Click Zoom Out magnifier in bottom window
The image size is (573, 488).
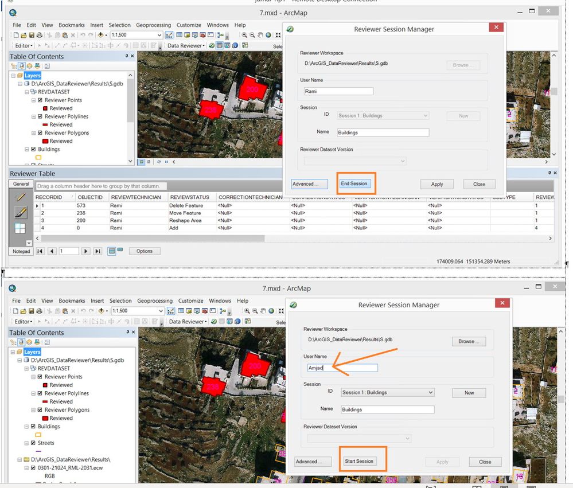255,311
